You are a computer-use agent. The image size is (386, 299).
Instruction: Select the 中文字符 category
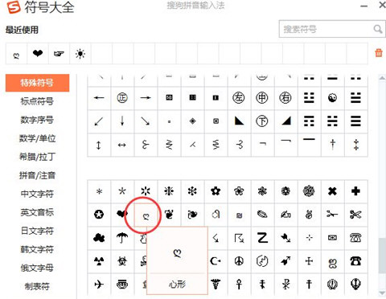[37, 194]
